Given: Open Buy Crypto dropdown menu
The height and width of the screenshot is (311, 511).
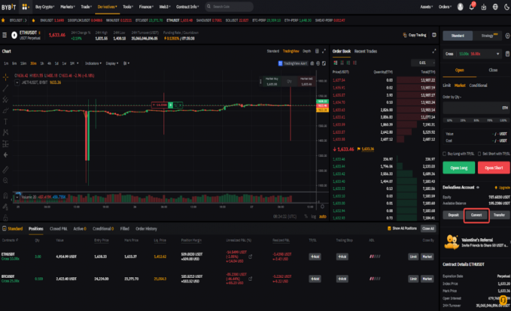Looking at the screenshot, I should [45, 6].
